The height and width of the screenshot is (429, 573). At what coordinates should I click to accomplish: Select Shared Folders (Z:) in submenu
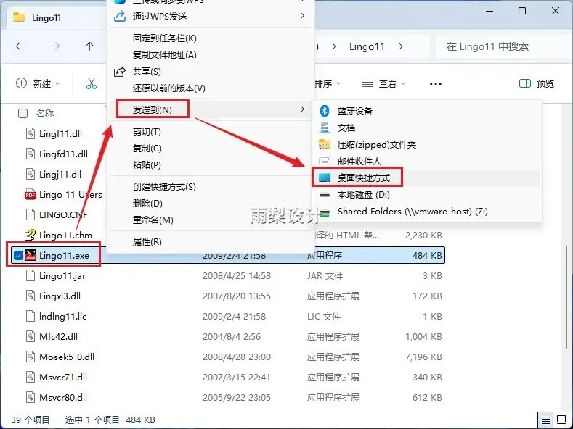coord(413,212)
